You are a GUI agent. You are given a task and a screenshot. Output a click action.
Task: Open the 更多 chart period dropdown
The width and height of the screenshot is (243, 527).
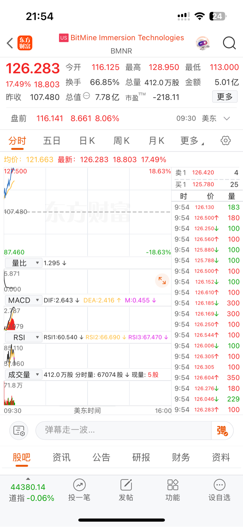click(192, 140)
